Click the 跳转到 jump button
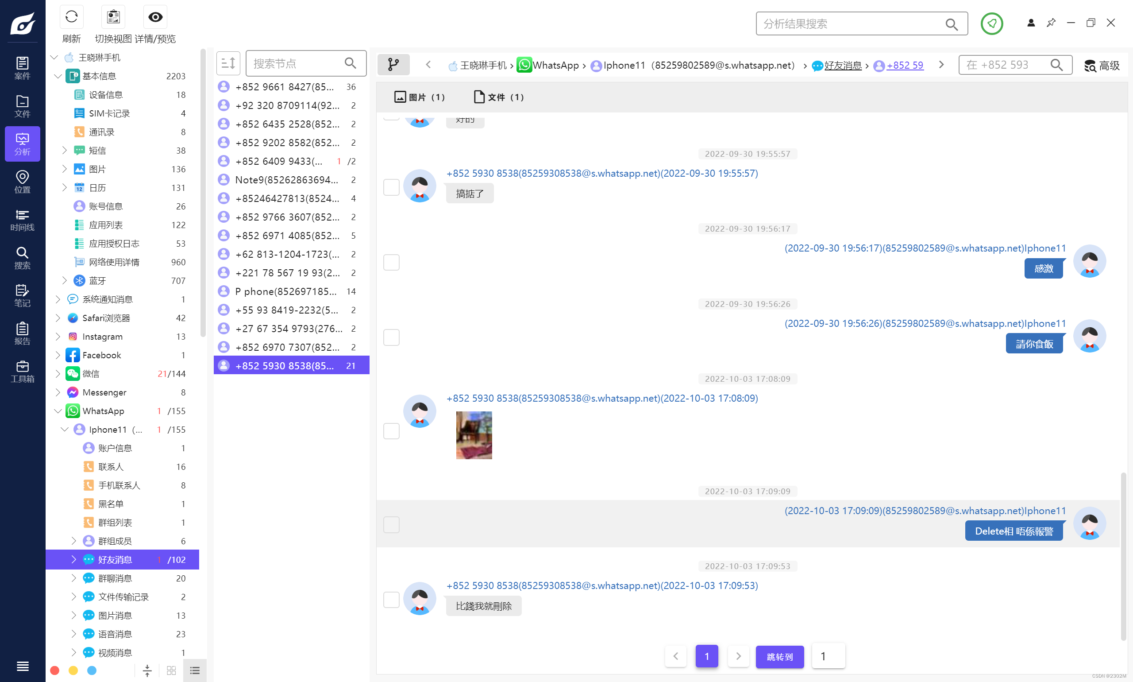1133x682 pixels. click(x=779, y=657)
